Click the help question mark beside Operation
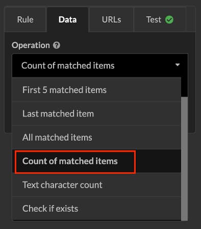The height and width of the screenshot is (229, 201). pos(57,45)
